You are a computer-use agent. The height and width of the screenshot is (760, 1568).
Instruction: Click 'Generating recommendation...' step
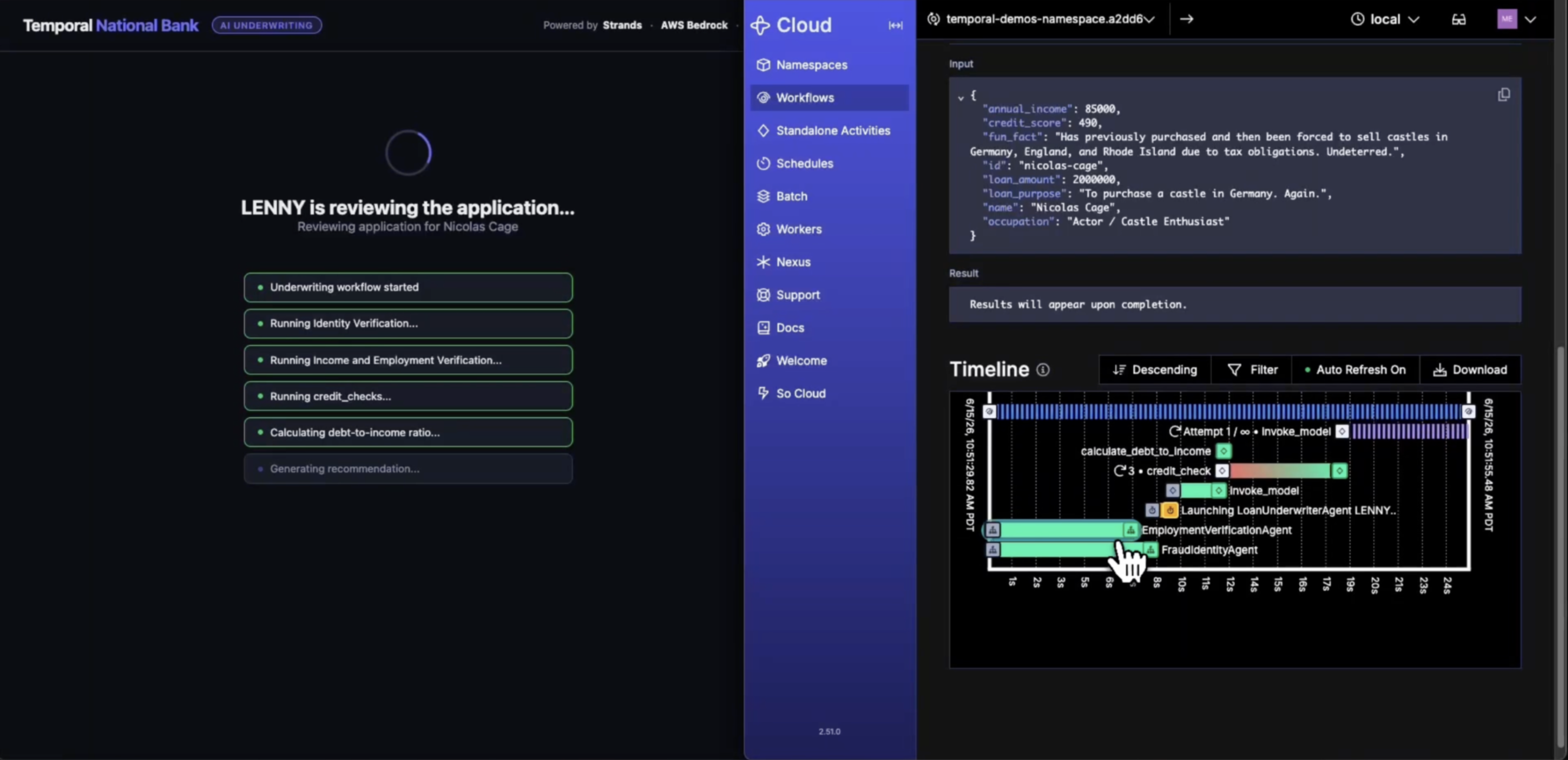tap(408, 469)
